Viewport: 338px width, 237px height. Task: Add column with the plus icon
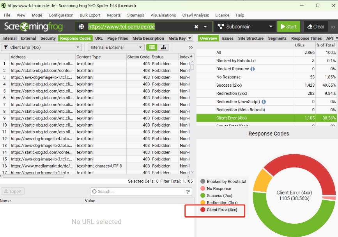[x=191, y=57]
